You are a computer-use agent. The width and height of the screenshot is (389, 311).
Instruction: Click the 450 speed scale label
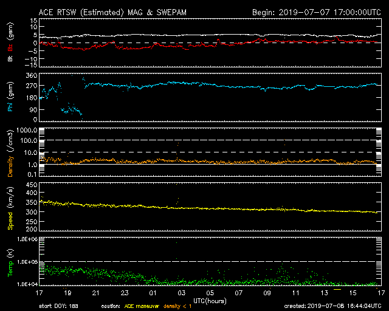[x=32, y=185]
